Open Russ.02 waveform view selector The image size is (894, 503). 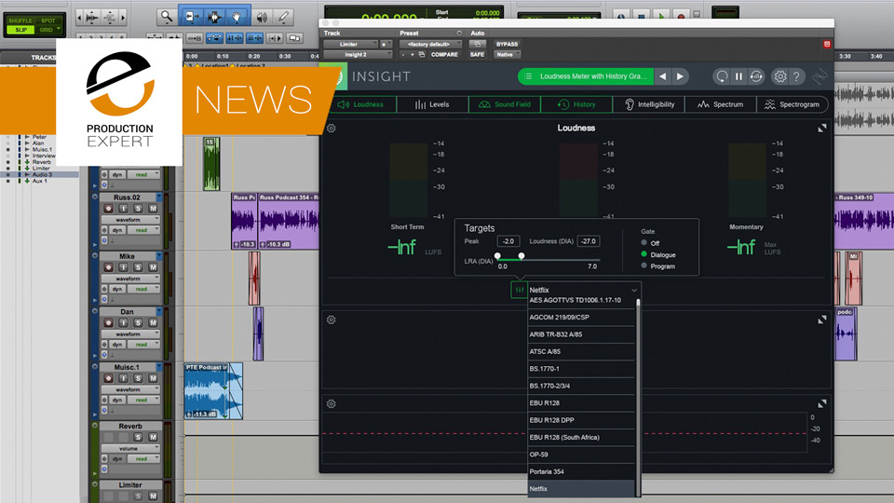tap(130, 220)
